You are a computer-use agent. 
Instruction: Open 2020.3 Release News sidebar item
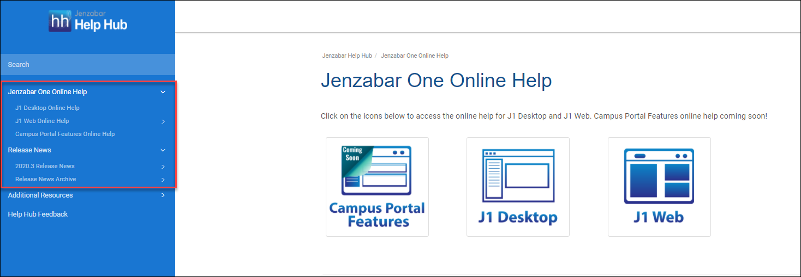click(45, 166)
